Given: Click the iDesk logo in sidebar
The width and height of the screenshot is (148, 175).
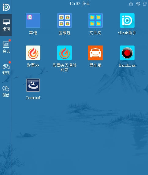Looking at the screenshot, I should click(x=6, y=7).
